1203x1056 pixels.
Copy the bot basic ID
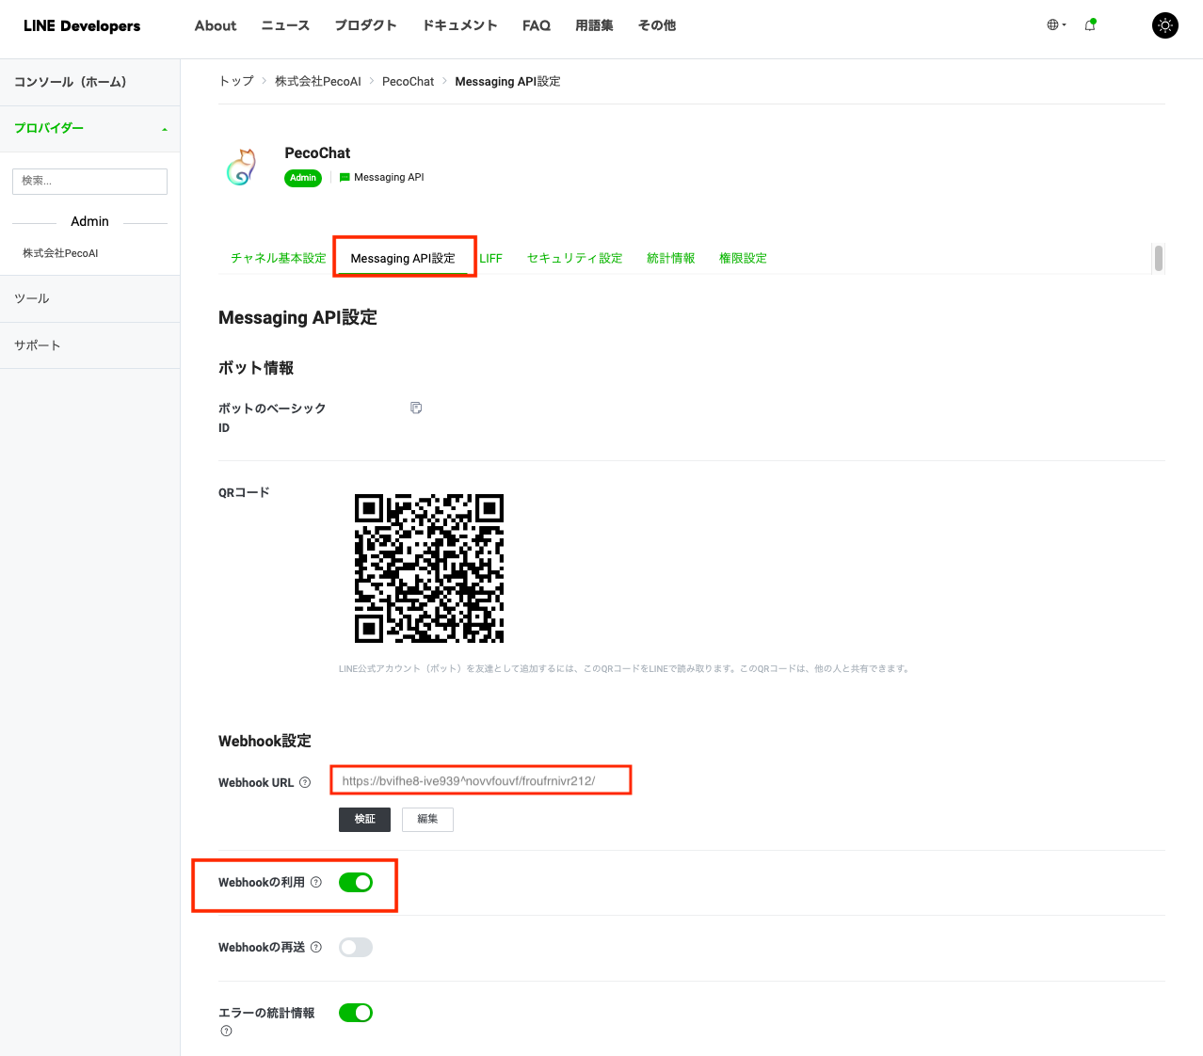click(x=415, y=407)
